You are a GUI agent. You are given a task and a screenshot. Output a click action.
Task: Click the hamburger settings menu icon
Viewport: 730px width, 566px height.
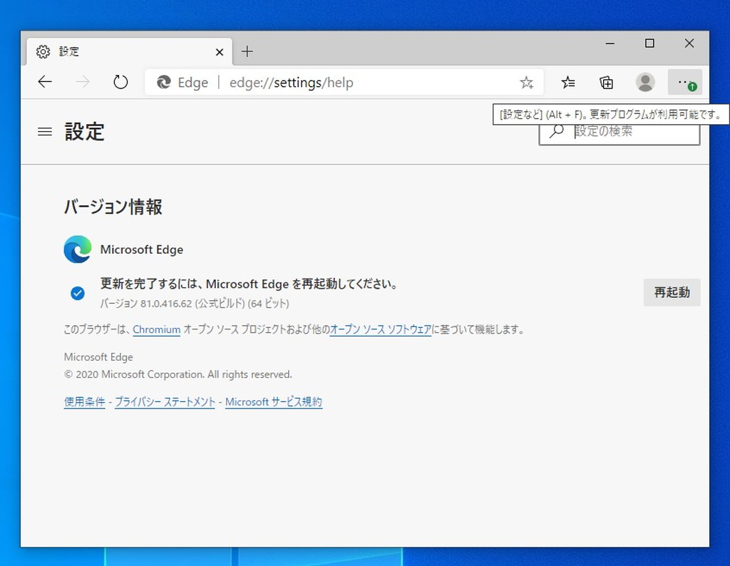point(44,131)
